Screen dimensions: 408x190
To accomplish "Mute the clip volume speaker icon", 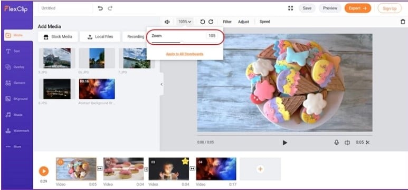I will 167,22.
